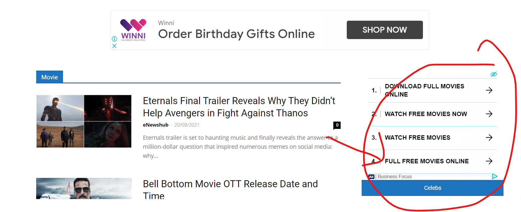Click the SHOP NOW button
Screen dimensions: 521x212
[x=385, y=30]
